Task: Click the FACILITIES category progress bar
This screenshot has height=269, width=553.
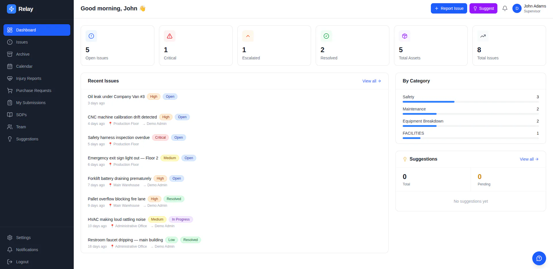Action: point(471,138)
